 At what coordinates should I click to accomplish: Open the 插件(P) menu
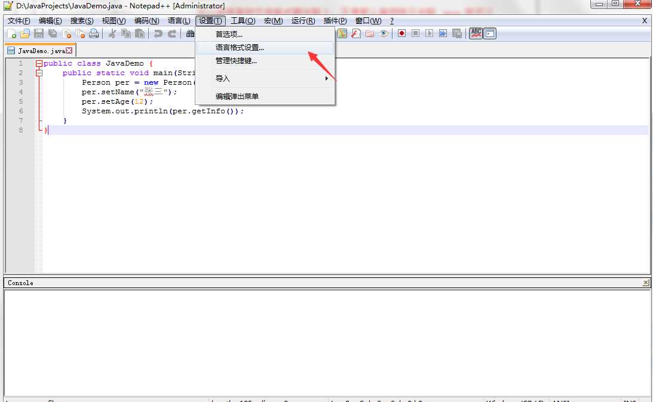[x=335, y=21]
